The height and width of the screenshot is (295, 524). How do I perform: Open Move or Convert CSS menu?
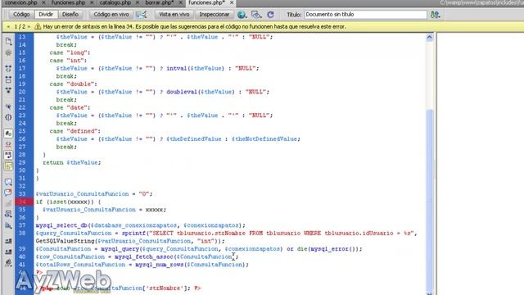point(8,226)
